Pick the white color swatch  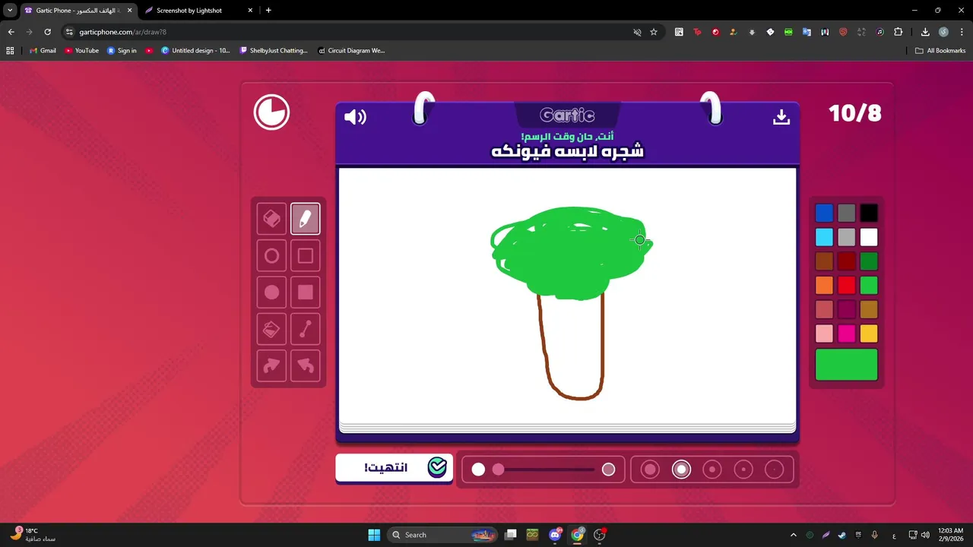869,237
